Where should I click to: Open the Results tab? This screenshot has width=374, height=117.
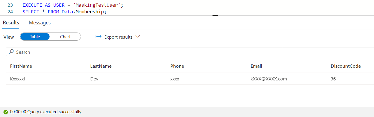[x=11, y=23]
